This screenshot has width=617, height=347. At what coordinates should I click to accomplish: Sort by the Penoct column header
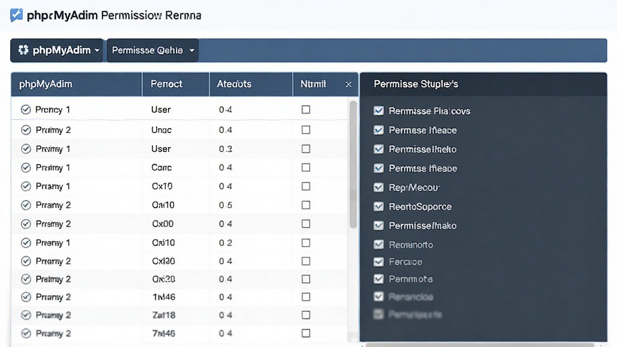coord(176,84)
